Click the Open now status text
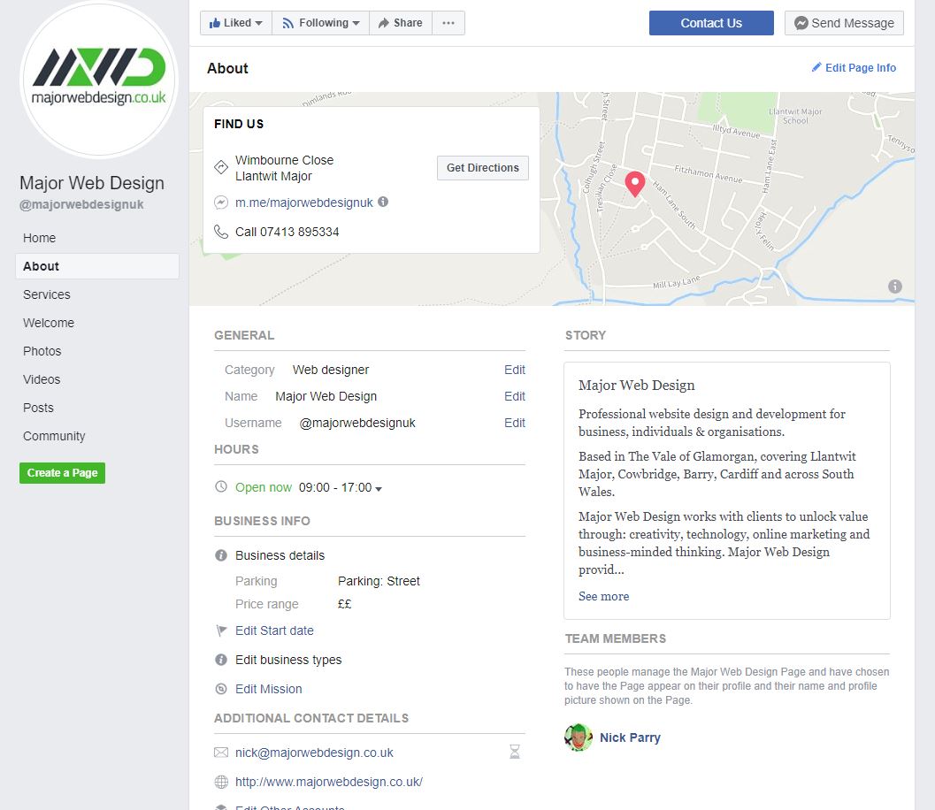The image size is (935, 810). pyautogui.click(x=264, y=487)
